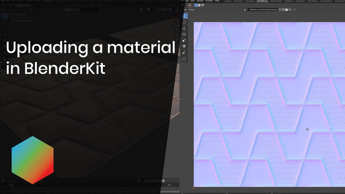Open the Help menu
The width and height of the screenshot is (345, 194).
pos(217,1)
